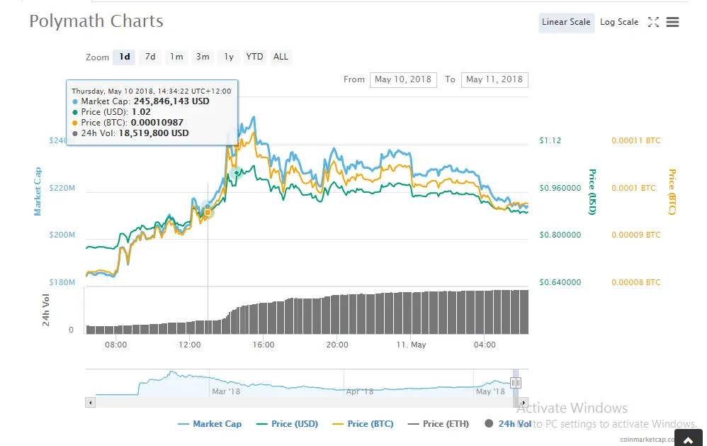Screen dimensions: 707x446
Task: Switch to Linear Scale
Action: coord(566,22)
